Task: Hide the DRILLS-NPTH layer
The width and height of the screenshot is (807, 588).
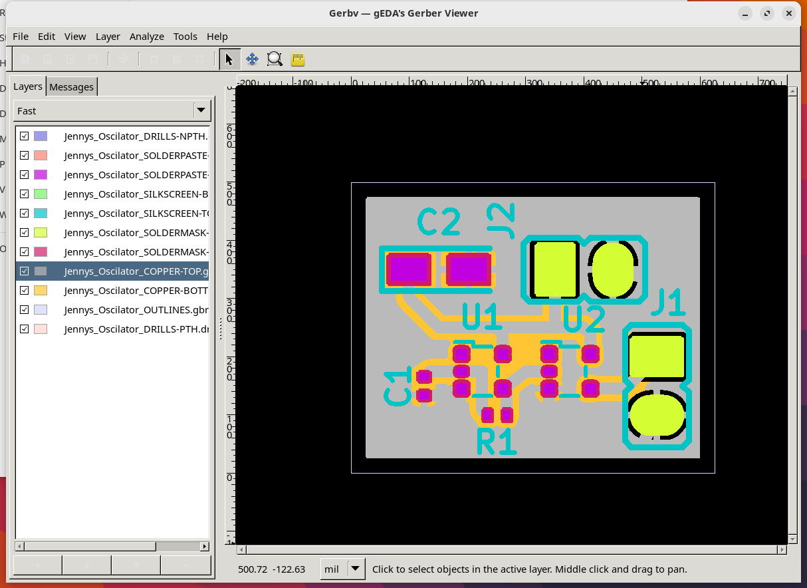Action: [24, 136]
